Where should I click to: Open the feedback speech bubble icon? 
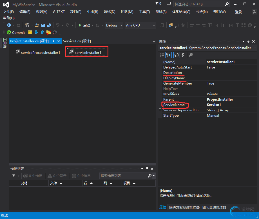coord(169,4)
